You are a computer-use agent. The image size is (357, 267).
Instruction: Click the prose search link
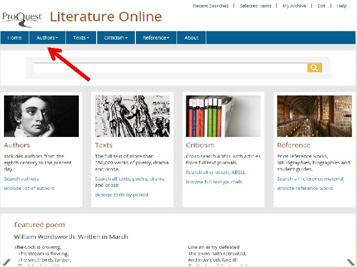tap(112, 185)
